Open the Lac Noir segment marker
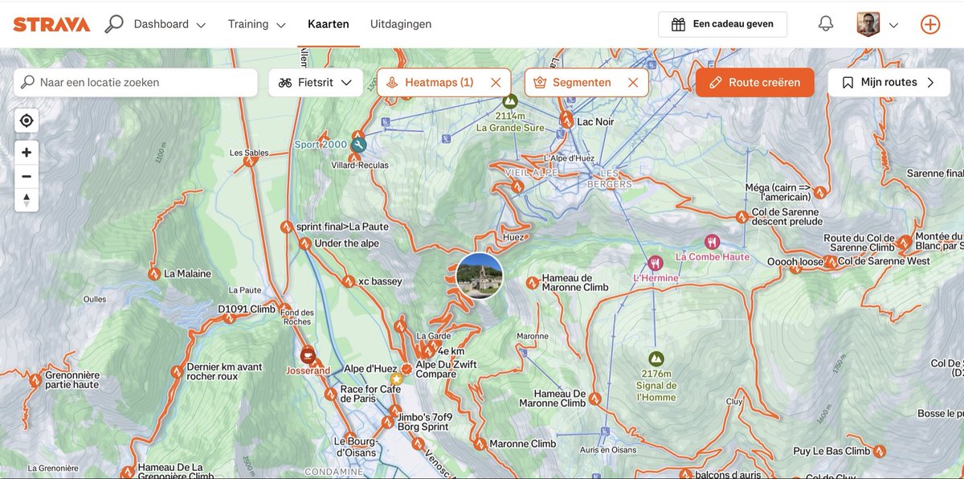 pyautogui.click(x=566, y=121)
